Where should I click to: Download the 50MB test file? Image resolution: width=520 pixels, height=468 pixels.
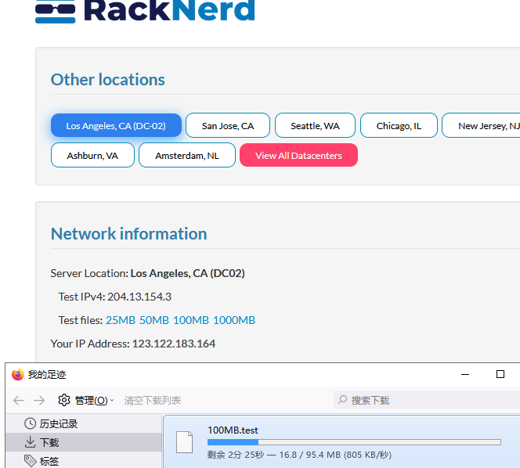153,320
